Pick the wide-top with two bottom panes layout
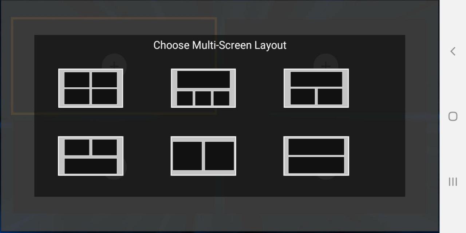This screenshot has height=233, width=466. click(x=316, y=88)
